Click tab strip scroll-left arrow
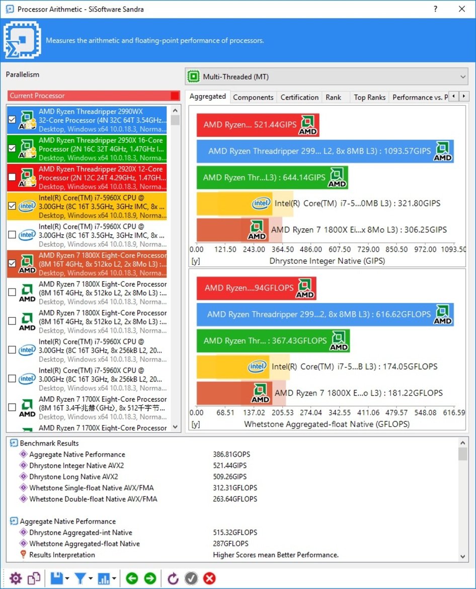Viewport: 476px width, 589px height. tap(454, 96)
